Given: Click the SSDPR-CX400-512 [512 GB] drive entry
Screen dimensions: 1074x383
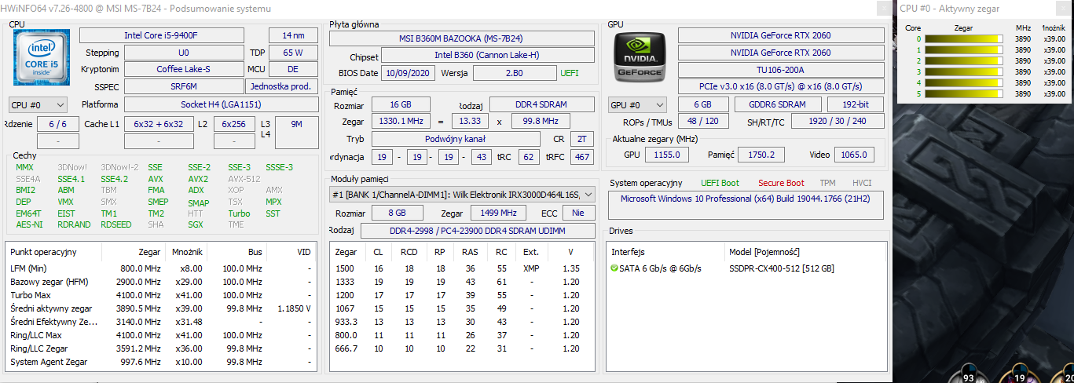Looking at the screenshot, I should (x=782, y=268).
